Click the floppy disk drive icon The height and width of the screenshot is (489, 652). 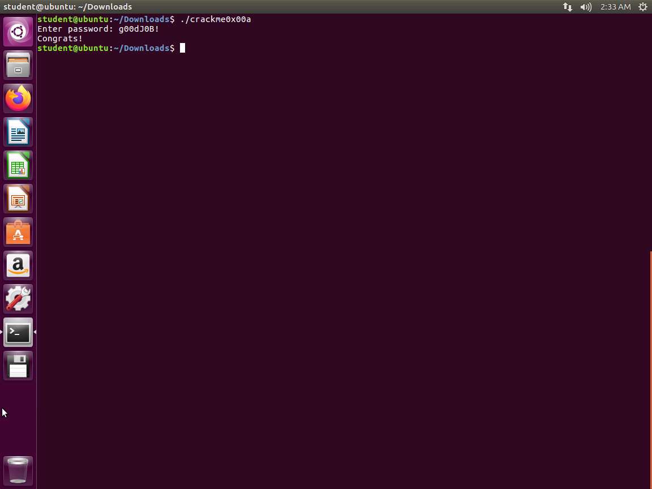coord(18,366)
